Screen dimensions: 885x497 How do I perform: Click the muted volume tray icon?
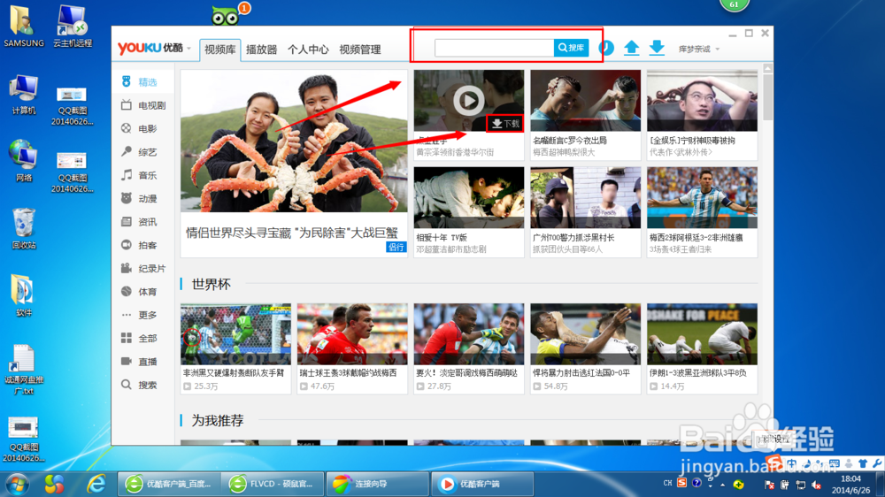816,485
